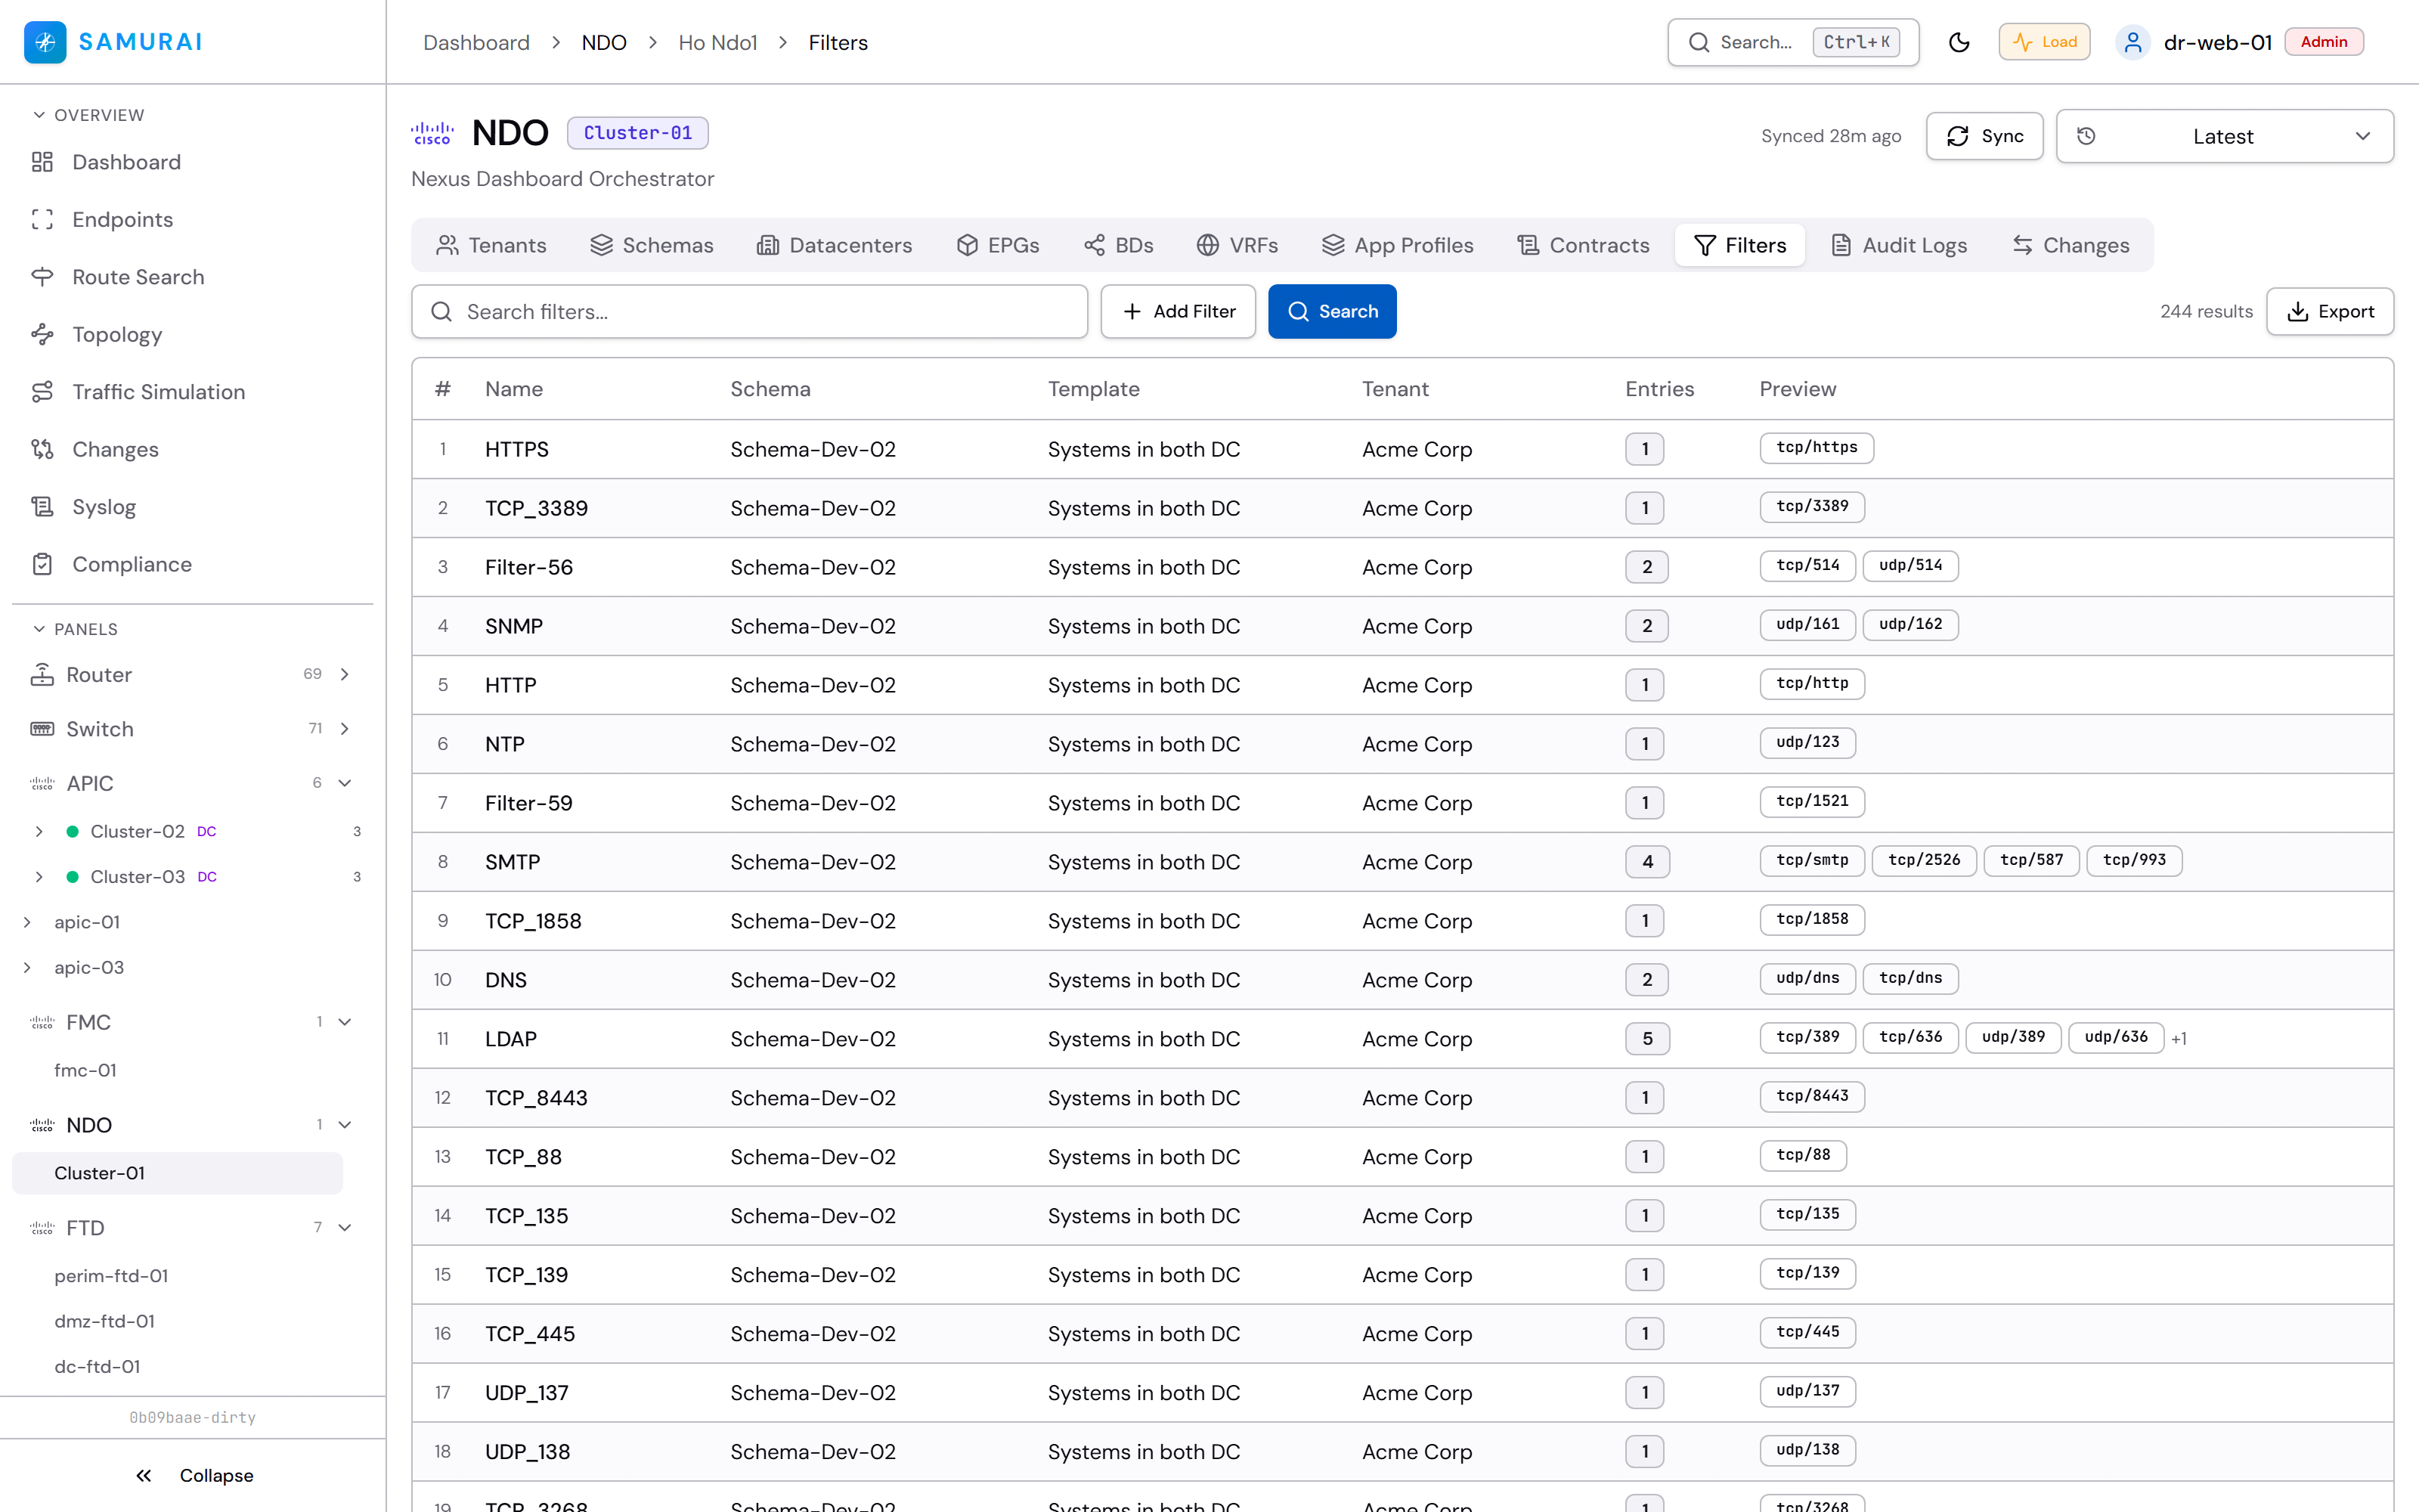Collapse the NDO panel chevron
2419x1512 pixels.
(x=345, y=1125)
